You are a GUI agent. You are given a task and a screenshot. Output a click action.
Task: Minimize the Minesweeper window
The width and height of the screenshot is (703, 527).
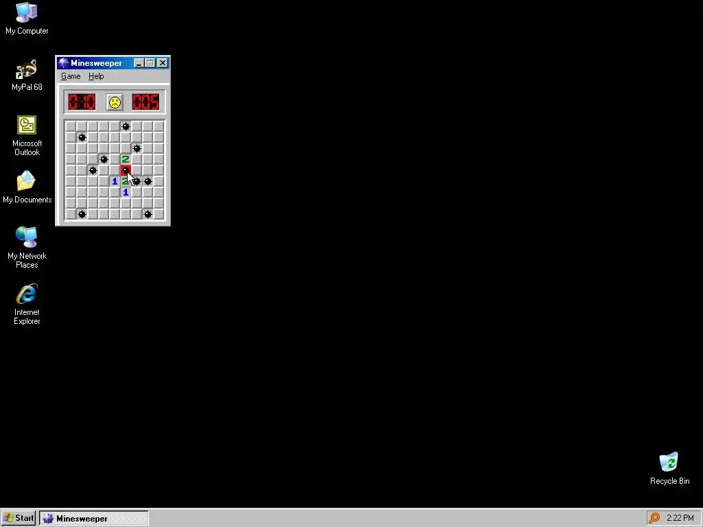[138, 63]
